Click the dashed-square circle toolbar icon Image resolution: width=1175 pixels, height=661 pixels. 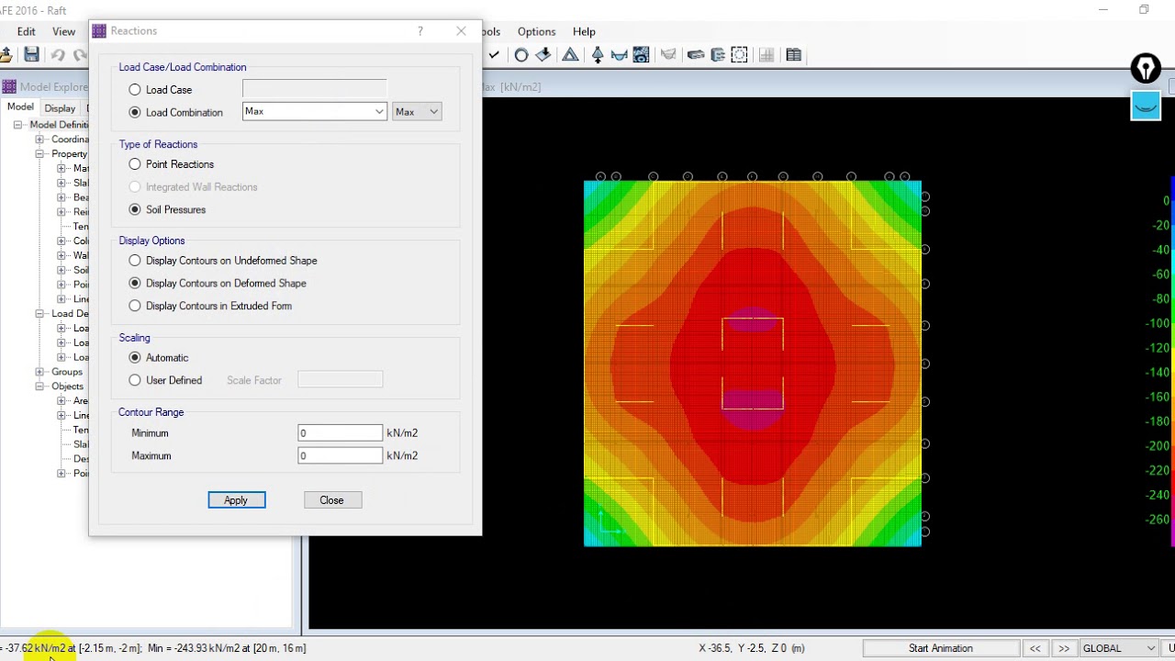[740, 55]
